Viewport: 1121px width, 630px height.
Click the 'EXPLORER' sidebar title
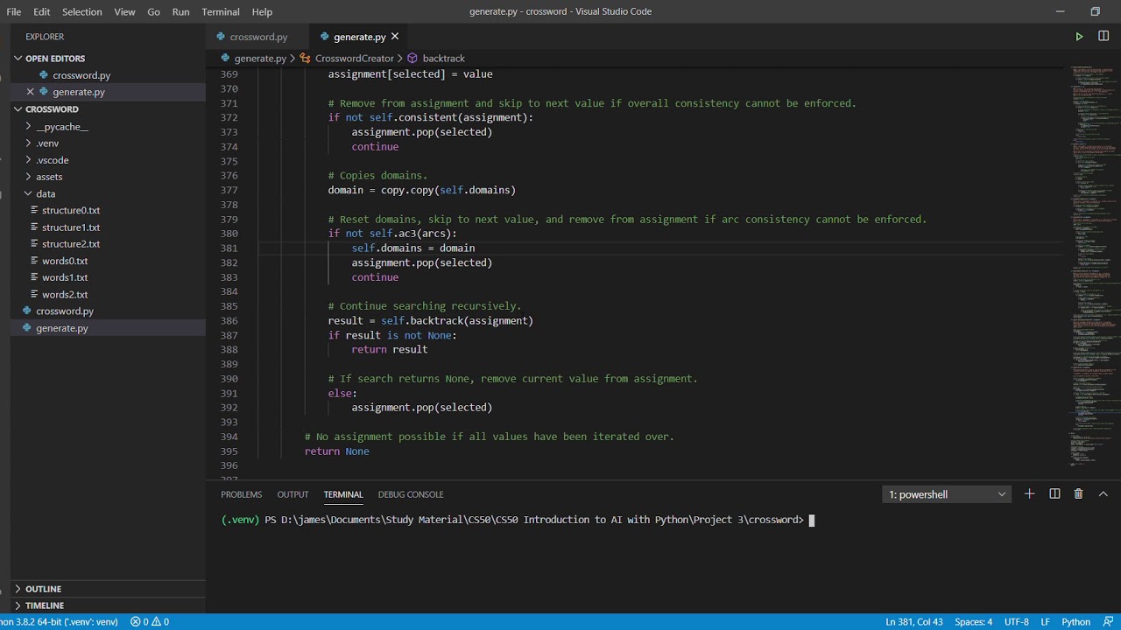pyautogui.click(x=45, y=37)
